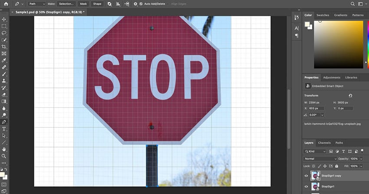Toggle Auto Add/Delete checkbox
Screen dimensions: 369x194
click(x=141, y=4)
